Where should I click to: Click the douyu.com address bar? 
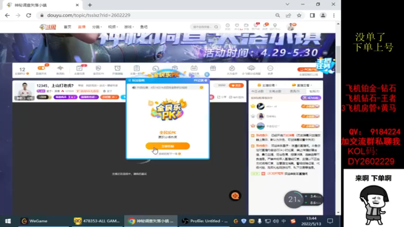click(x=155, y=16)
